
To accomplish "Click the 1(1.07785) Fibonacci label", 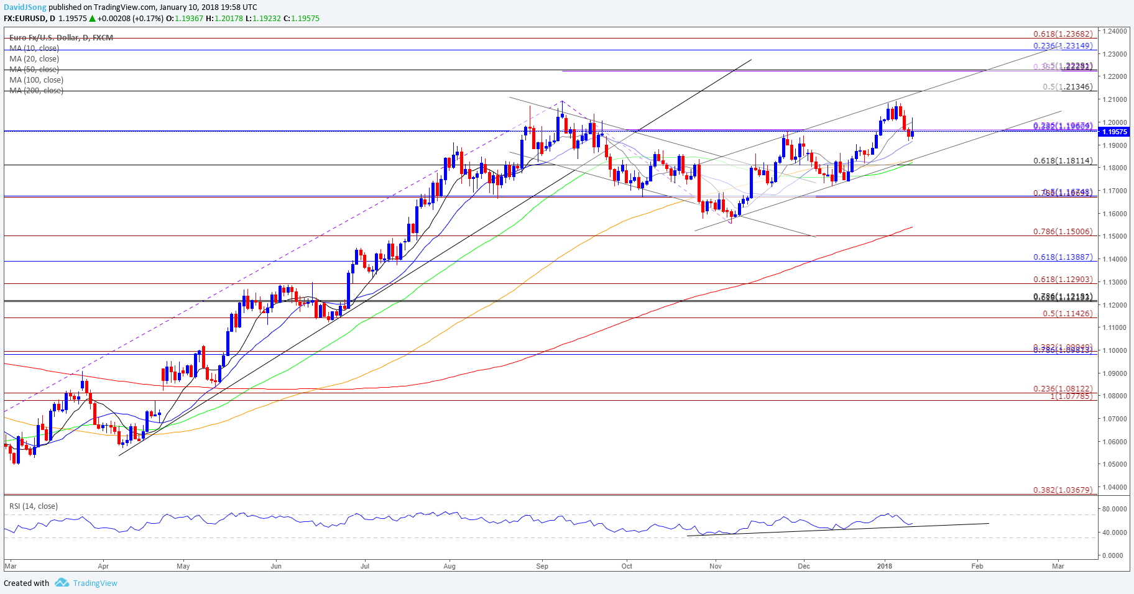I will 1071,396.
